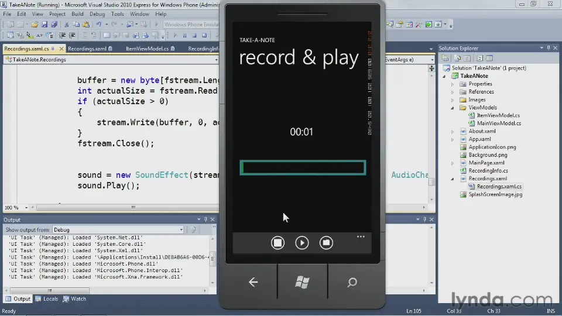This screenshot has height=316, width=562.
Task: Expand the Images folder in Solution Explorer
Action: point(453,100)
